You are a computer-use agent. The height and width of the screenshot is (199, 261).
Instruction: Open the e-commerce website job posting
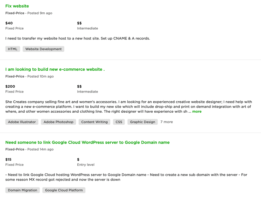(54, 69)
